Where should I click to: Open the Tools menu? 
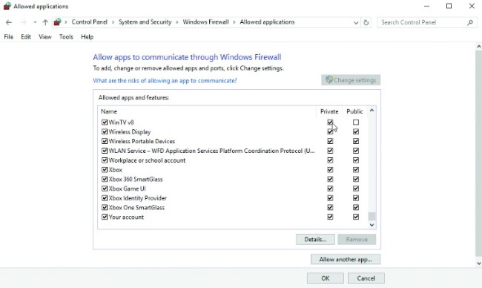click(66, 36)
